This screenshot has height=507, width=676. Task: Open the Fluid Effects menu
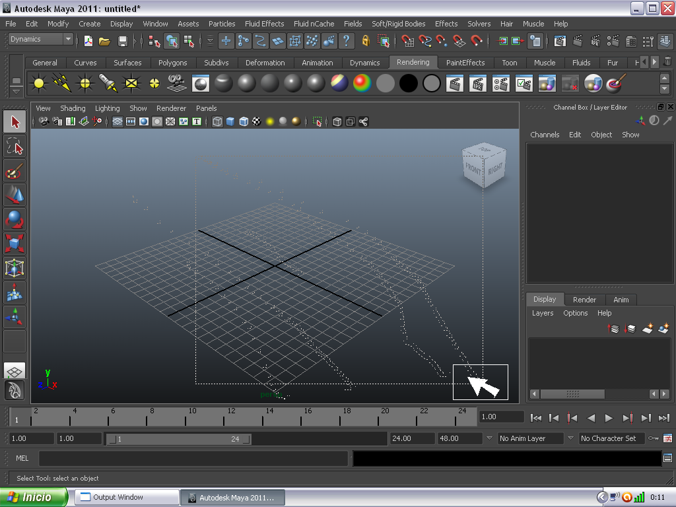tap(264, 24)
